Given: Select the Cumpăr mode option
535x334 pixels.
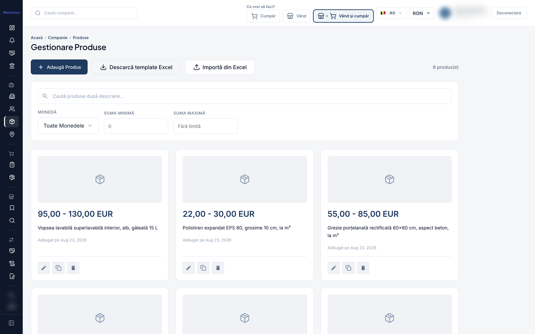Looking at the screenshot, I should click(x=263, y=16).
